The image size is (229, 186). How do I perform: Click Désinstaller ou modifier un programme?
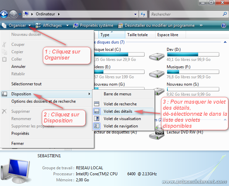156,25
